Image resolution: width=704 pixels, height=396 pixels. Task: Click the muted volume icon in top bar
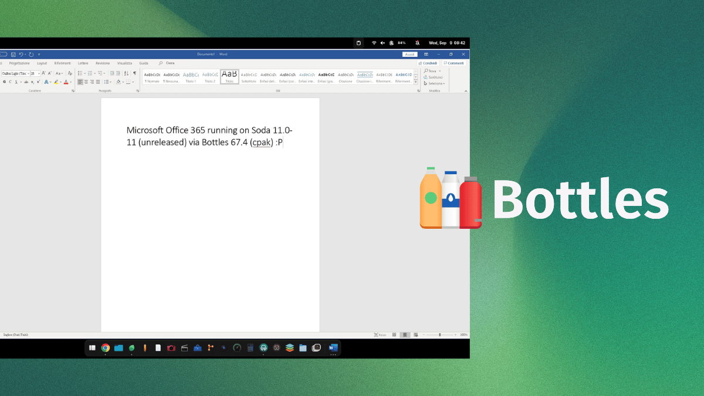(x=383, y=43)
